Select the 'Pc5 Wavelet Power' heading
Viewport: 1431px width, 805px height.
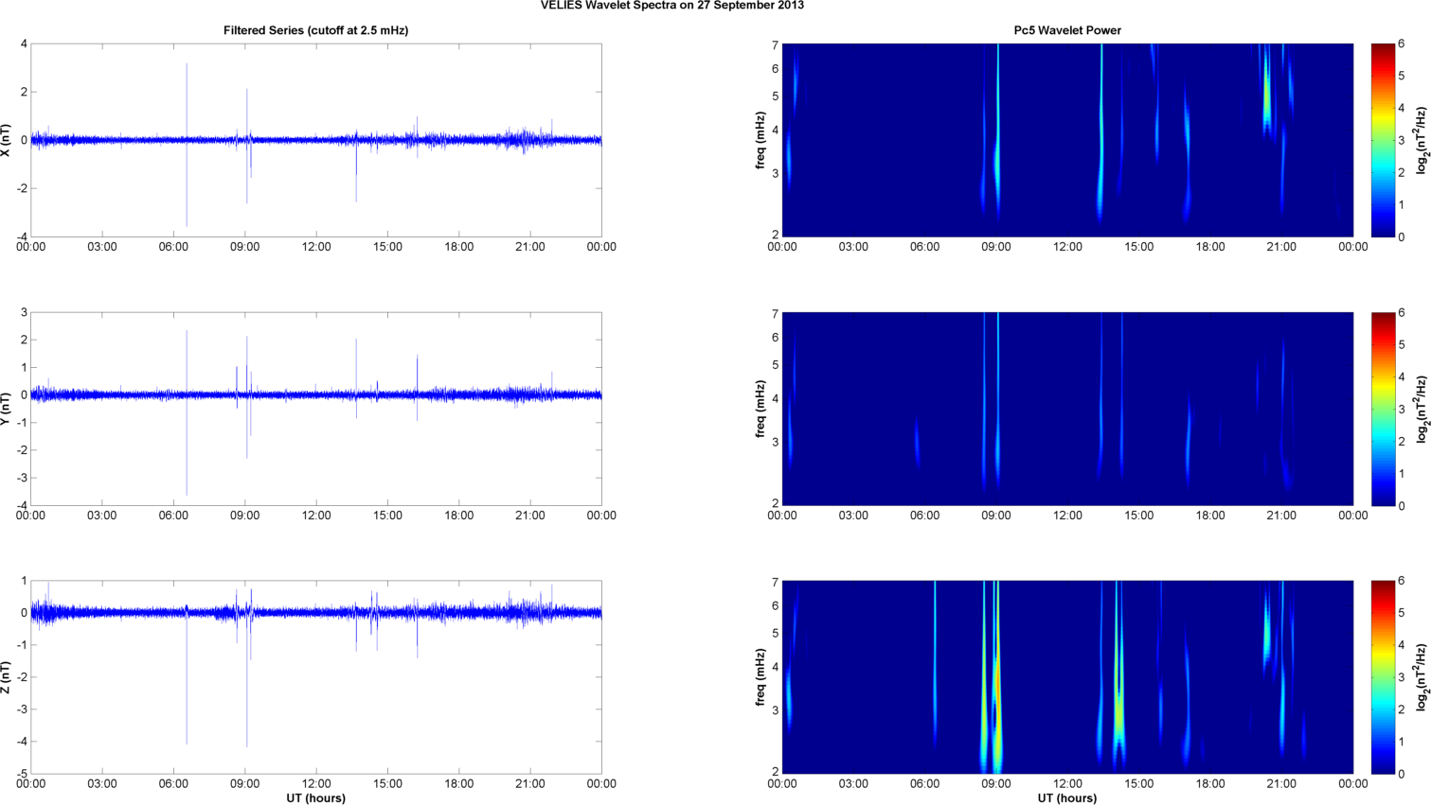point(1067,30)
